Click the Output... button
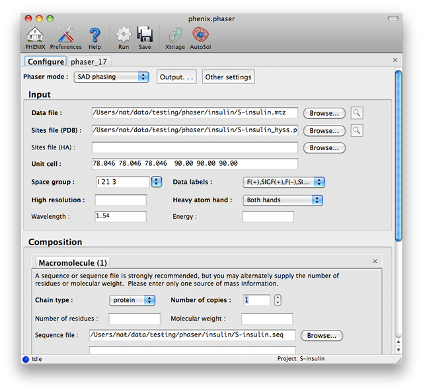 [177, 77]
